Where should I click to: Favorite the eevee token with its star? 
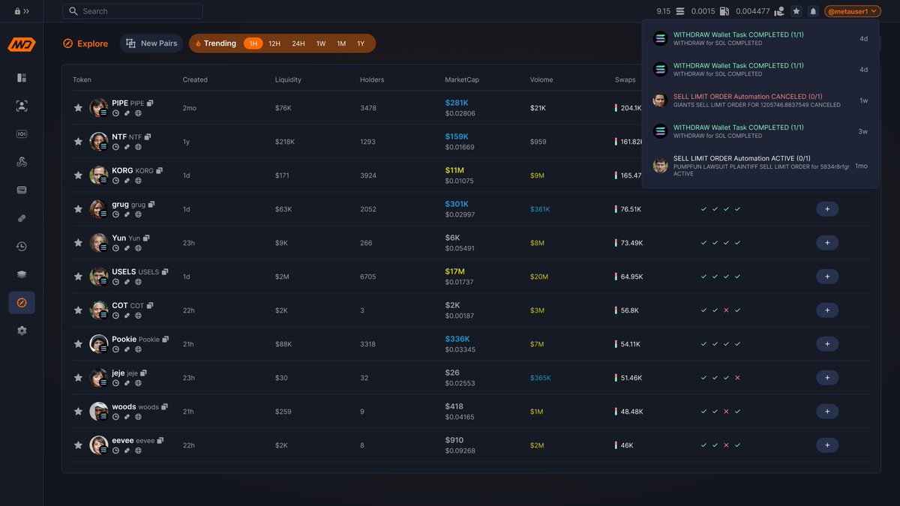click(x=78, y=445)
